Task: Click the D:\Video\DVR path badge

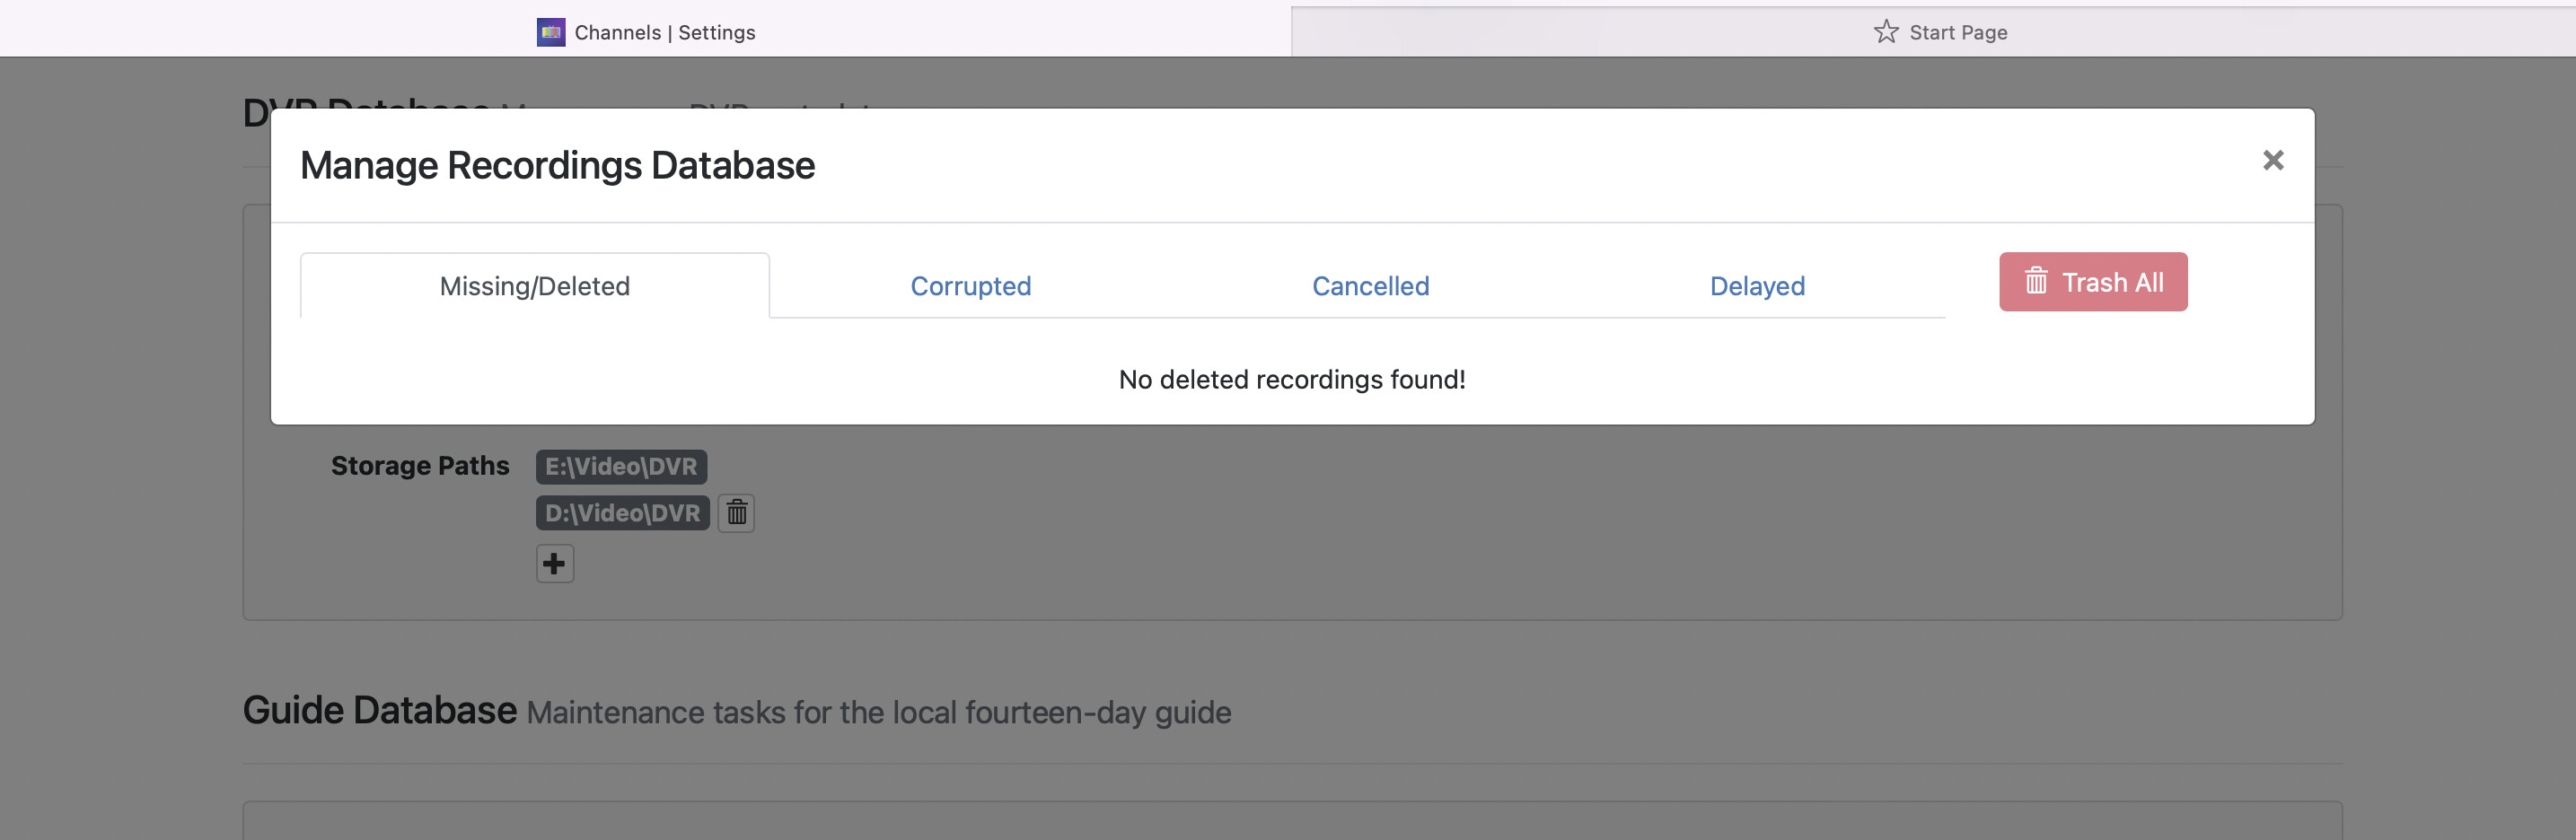Action: coord(622,513)
